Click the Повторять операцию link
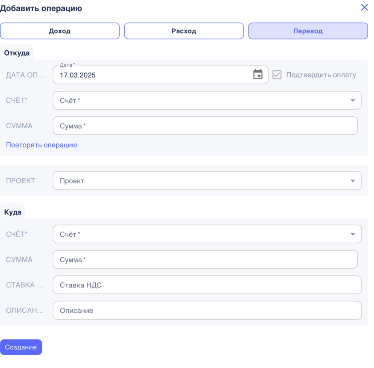This screenshot has width=374, height=368. [x=42, y=145]
